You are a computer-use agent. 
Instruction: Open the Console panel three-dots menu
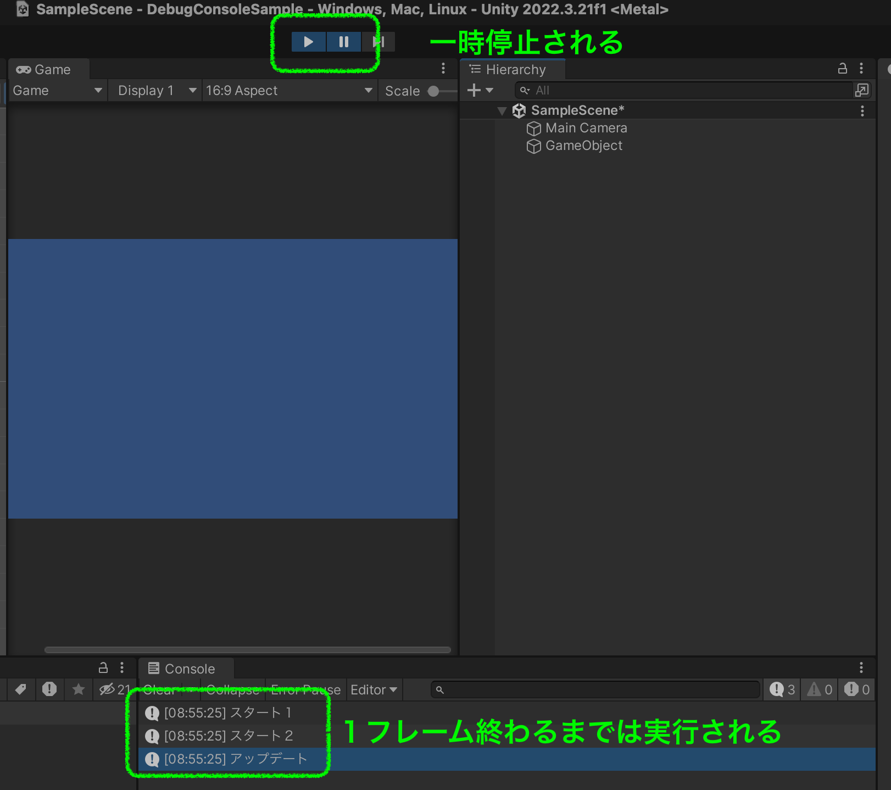[861, 667]
